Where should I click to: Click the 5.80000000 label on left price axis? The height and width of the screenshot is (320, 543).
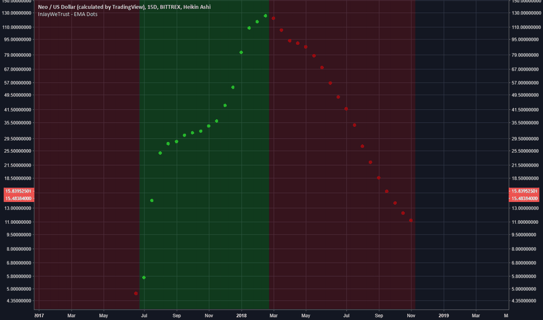19,276
